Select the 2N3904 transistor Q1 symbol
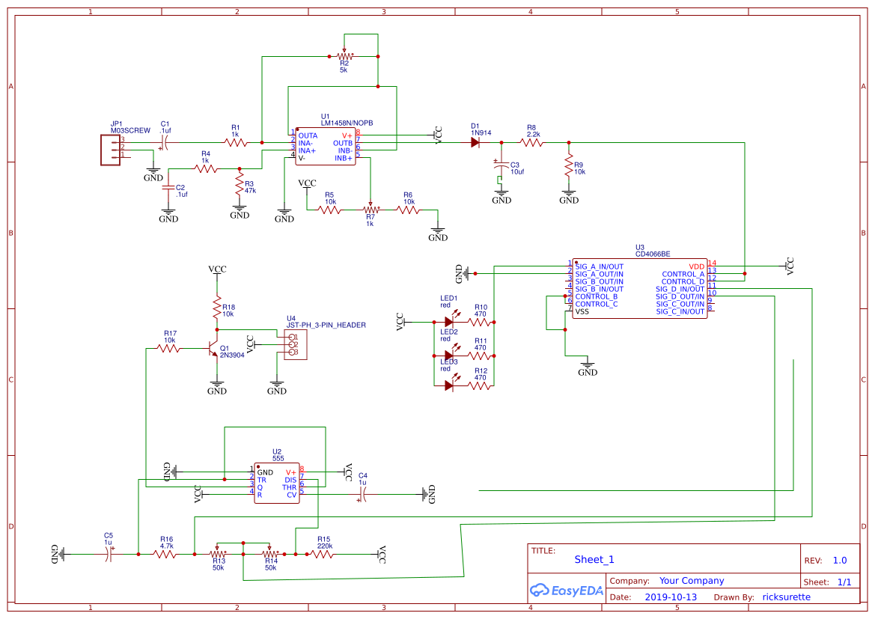The width and height of the screenshot is (875, 619). (x=213, y=349)
